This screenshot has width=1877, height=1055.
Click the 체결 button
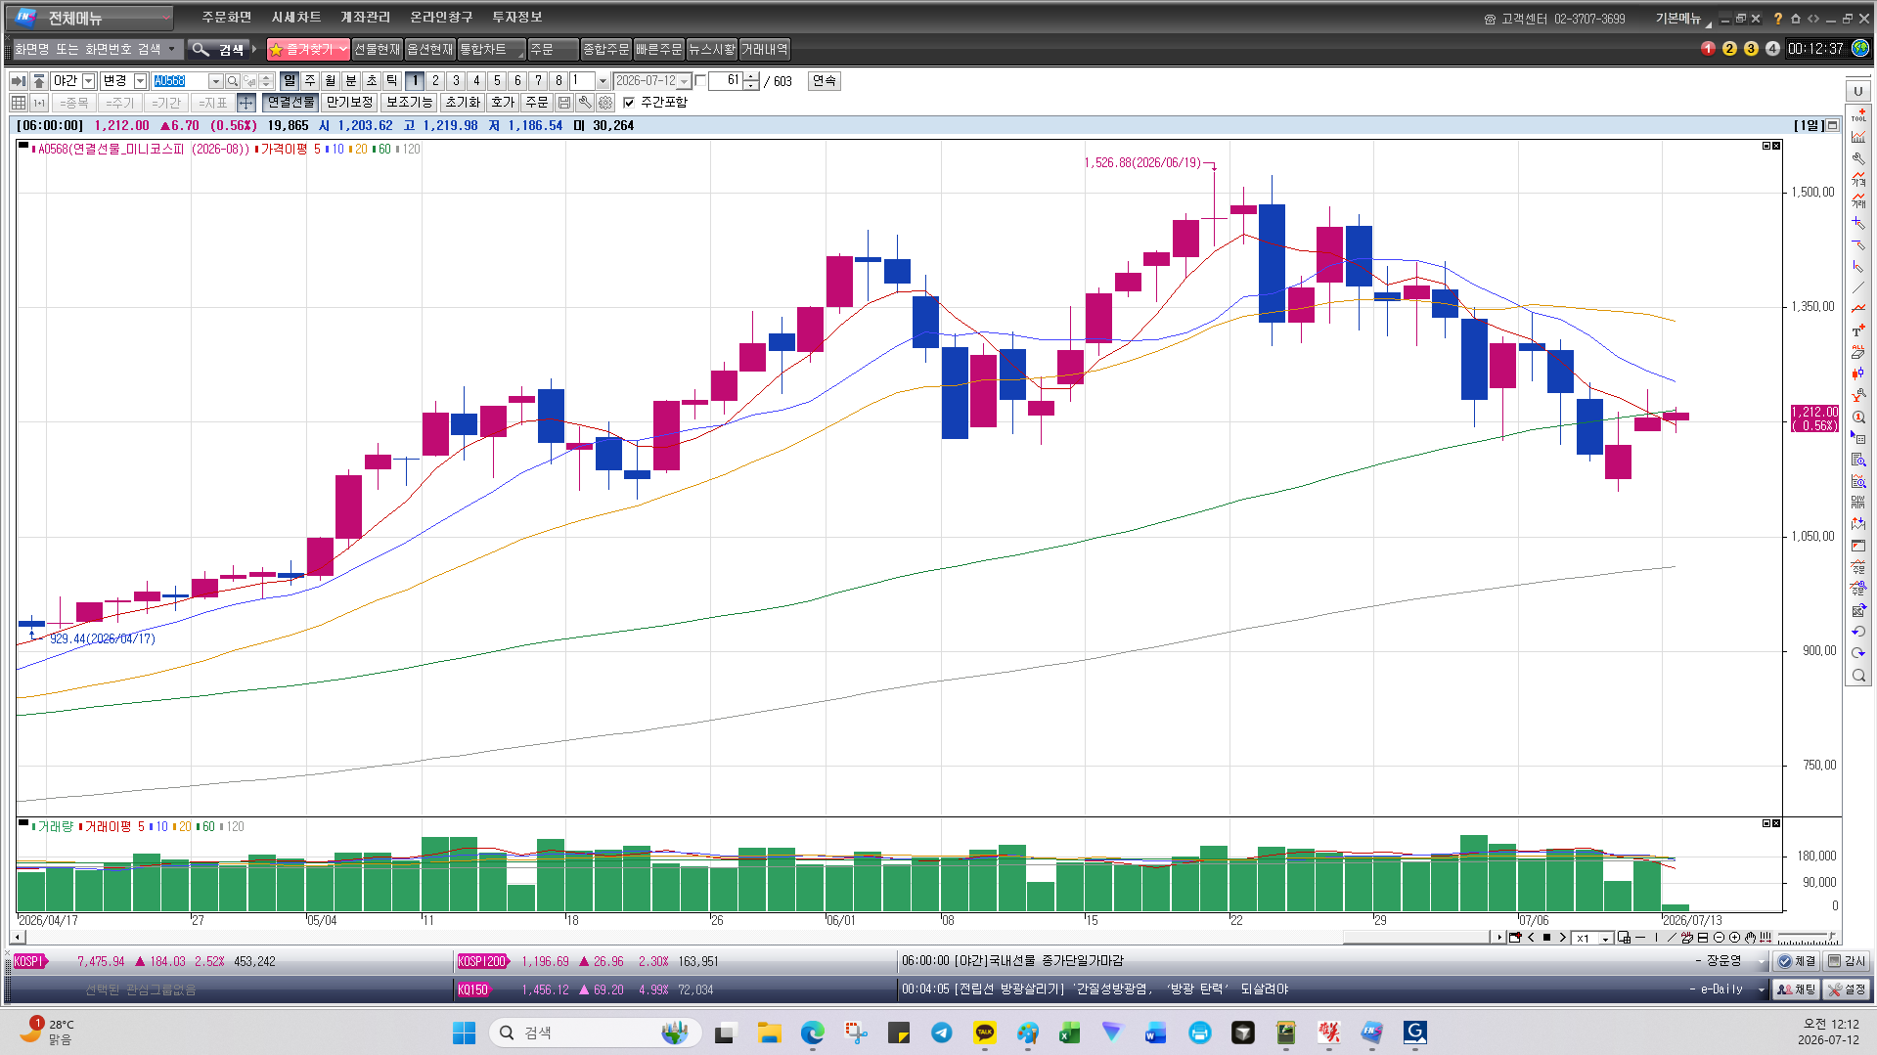coord(1797,962)
